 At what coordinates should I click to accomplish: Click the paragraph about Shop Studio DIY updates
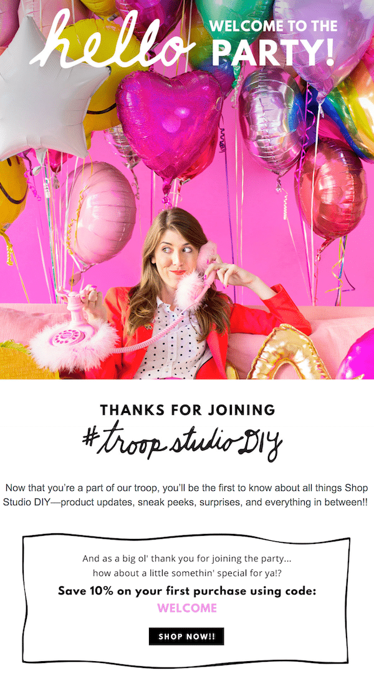coord(186,495)
